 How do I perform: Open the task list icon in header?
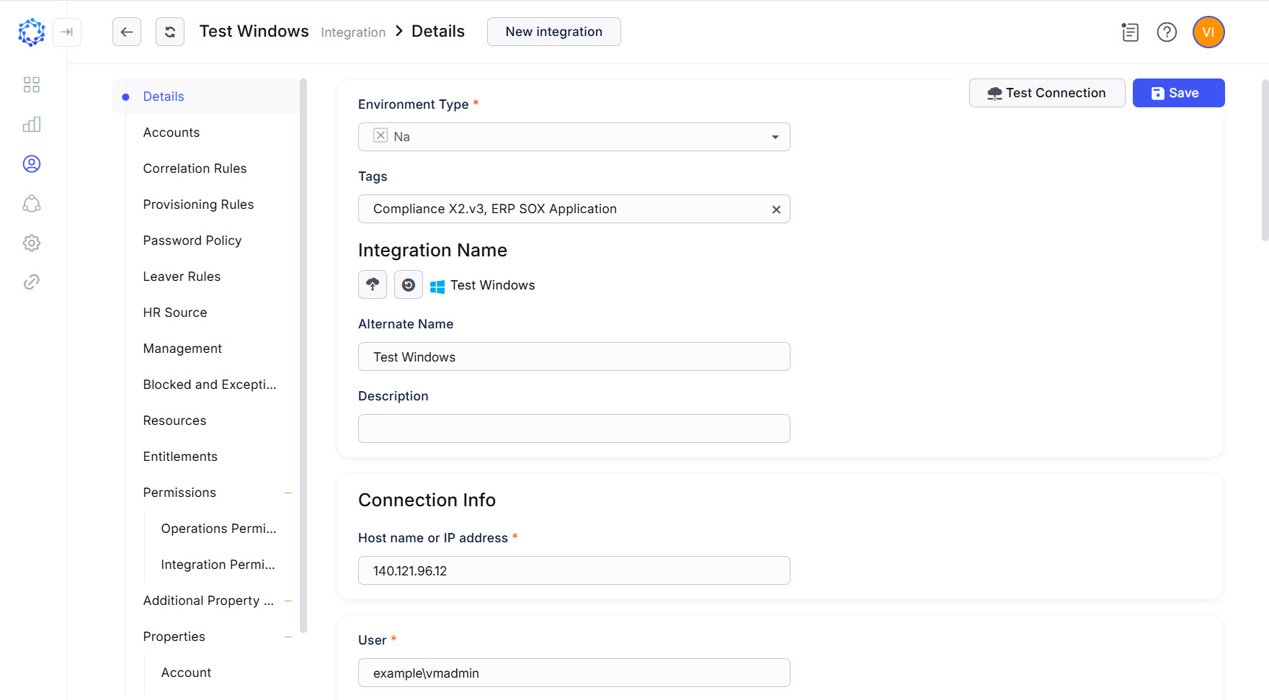point(1130,32)
